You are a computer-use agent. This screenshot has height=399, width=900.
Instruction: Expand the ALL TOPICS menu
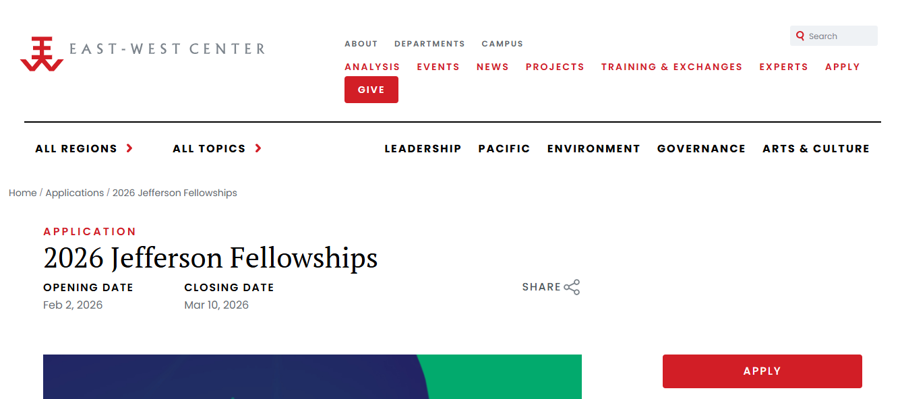[x=209, y=148]
